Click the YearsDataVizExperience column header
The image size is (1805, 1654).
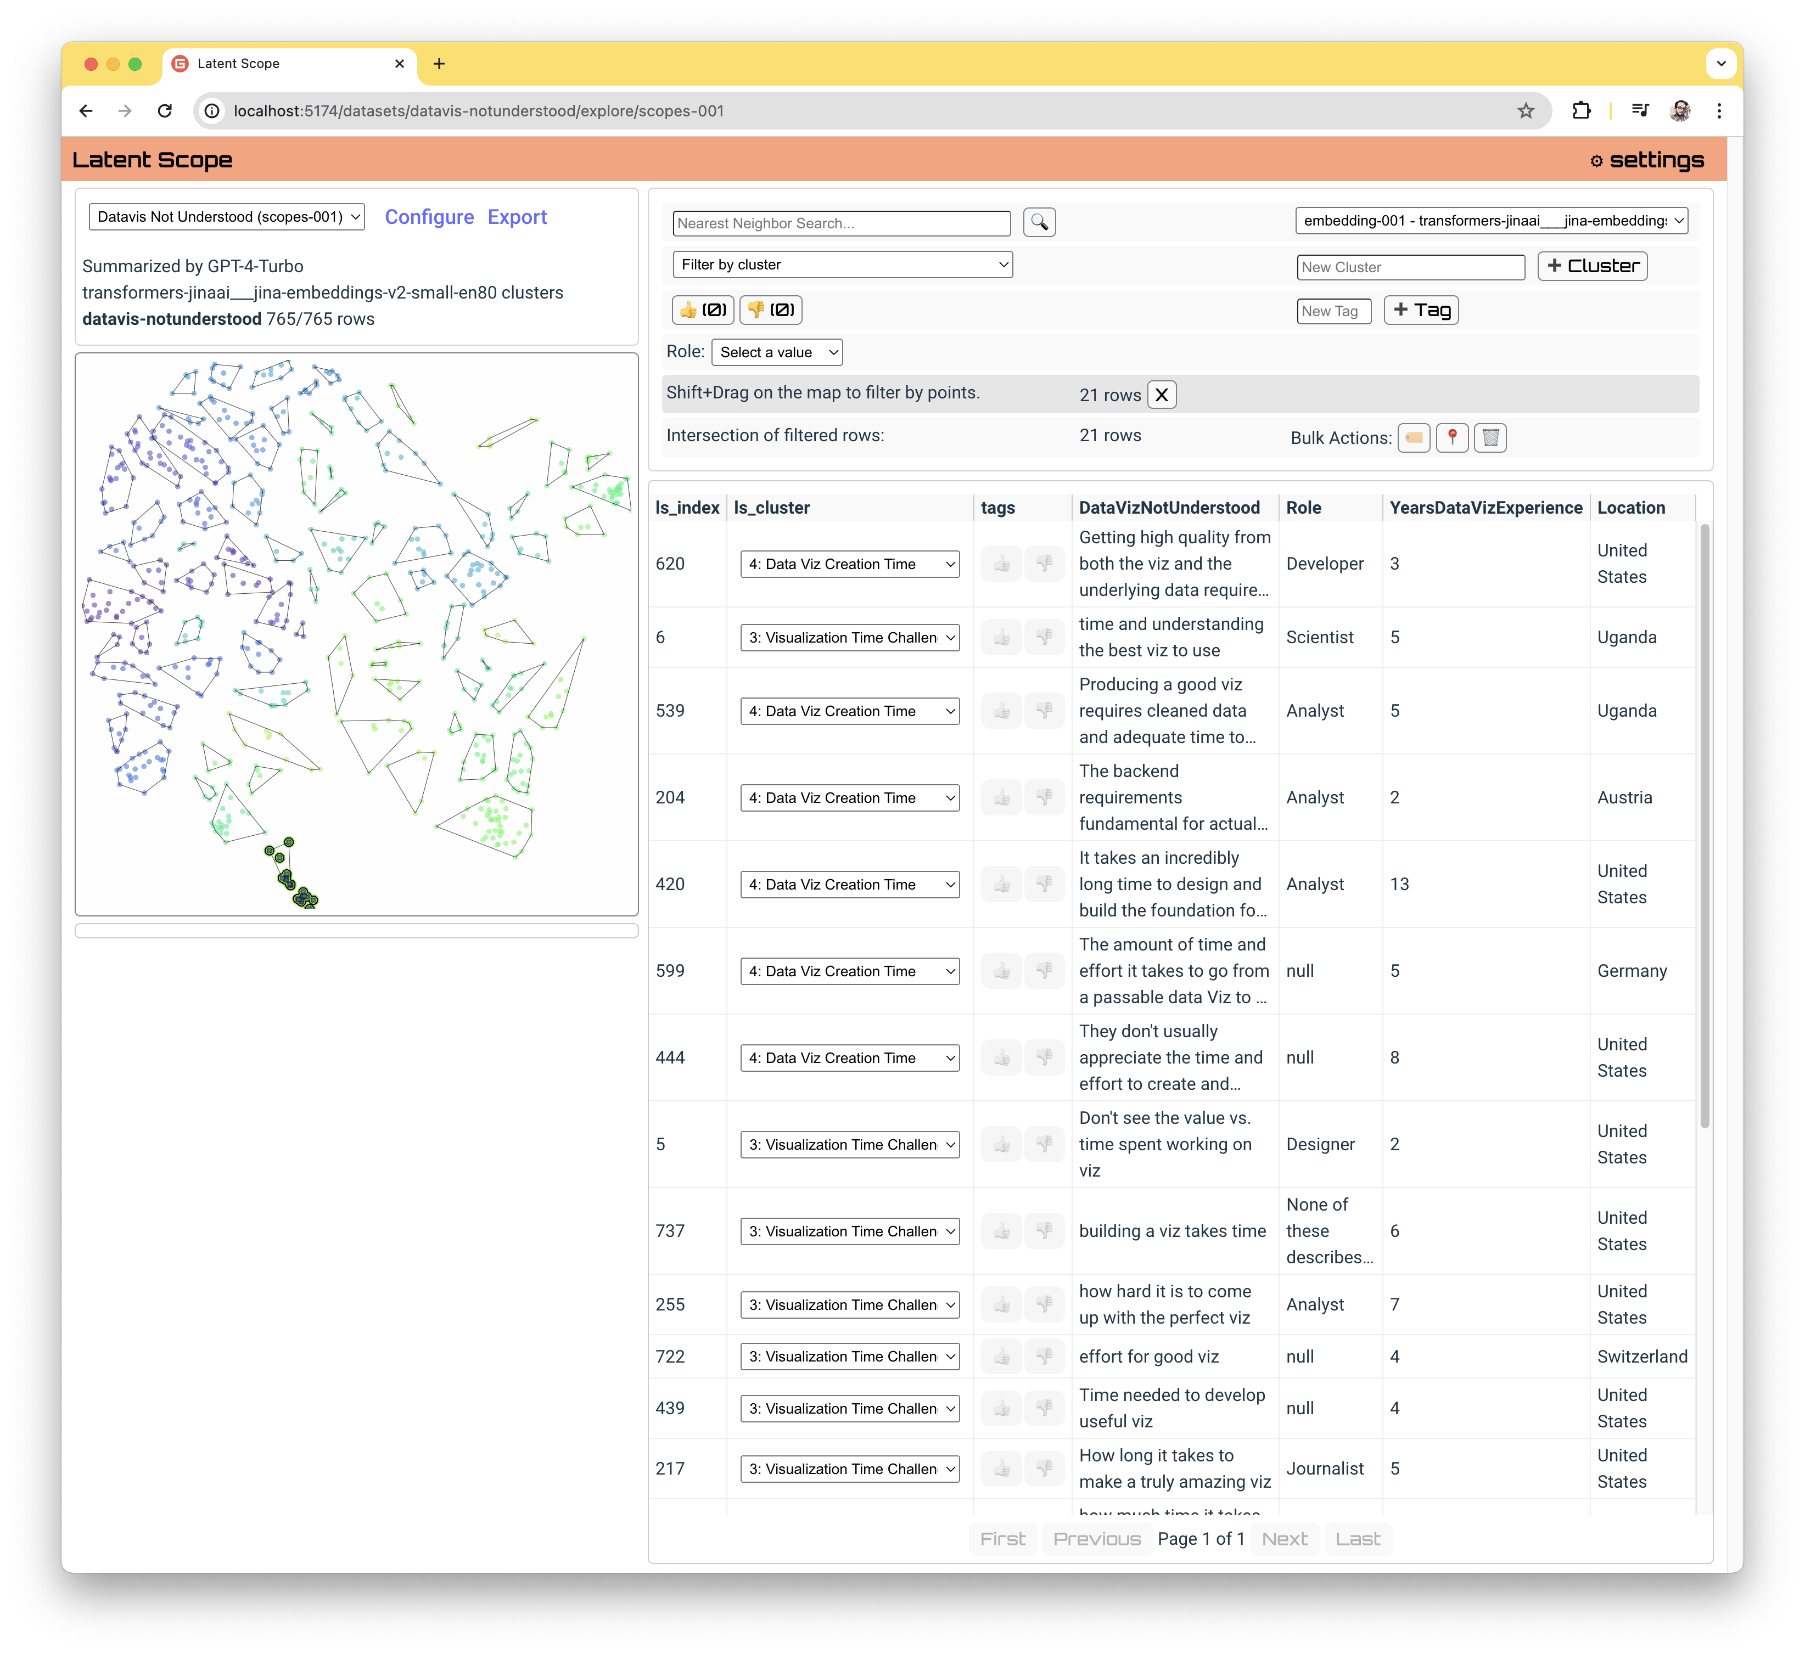[1486, 508]
